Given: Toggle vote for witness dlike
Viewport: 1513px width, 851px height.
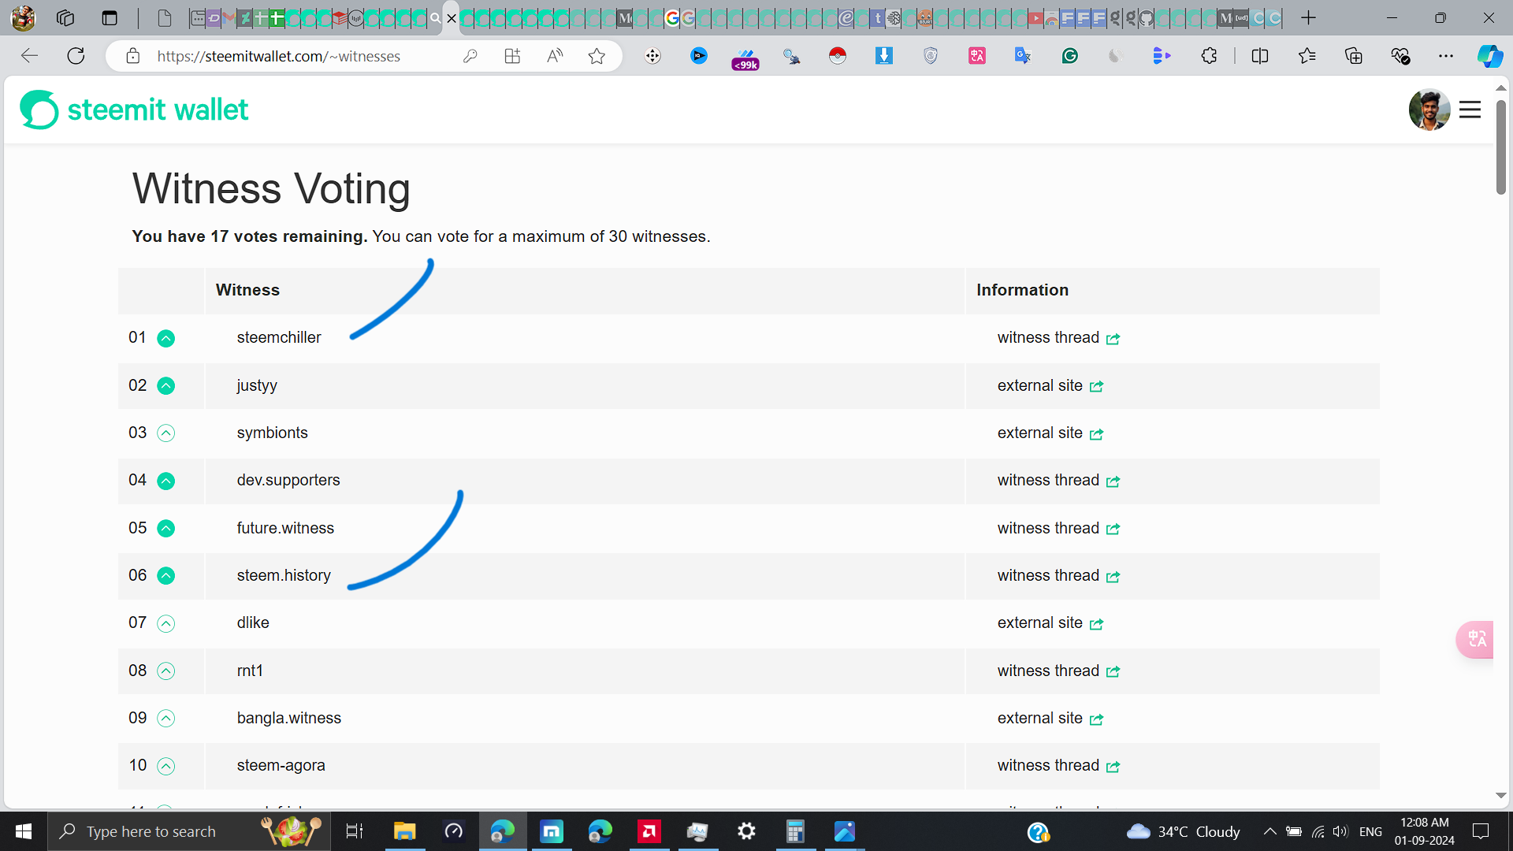Looking at the screenshot, I should 165,624.
